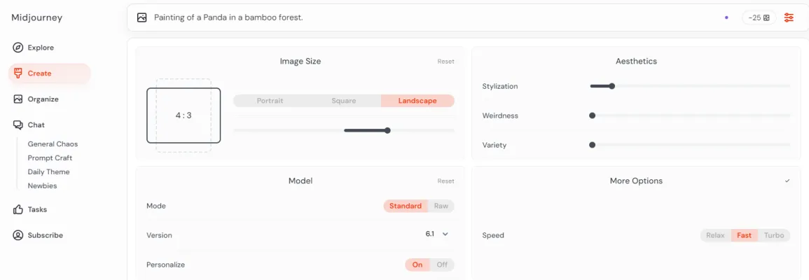This screenshot has width=809, height=280.
Task: Turn Personalize off
Action: click(x=442, y=265)
